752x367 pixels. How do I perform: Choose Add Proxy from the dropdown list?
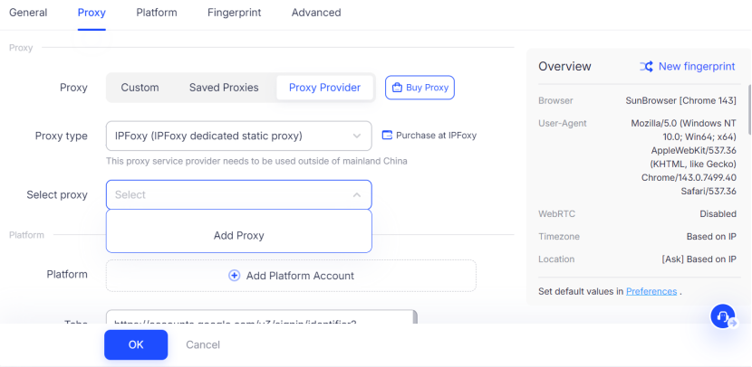pyautogui.click(x=239, y=235)
